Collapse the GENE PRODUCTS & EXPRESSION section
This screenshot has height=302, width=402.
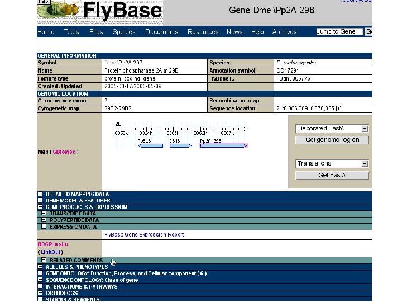click(40, 207)
